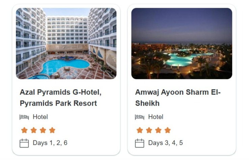Click the Amwaj Ayoon Sharm El-Sheikh title
The width and height of the screenshot is (249, 160).
[x=177, y=98]
